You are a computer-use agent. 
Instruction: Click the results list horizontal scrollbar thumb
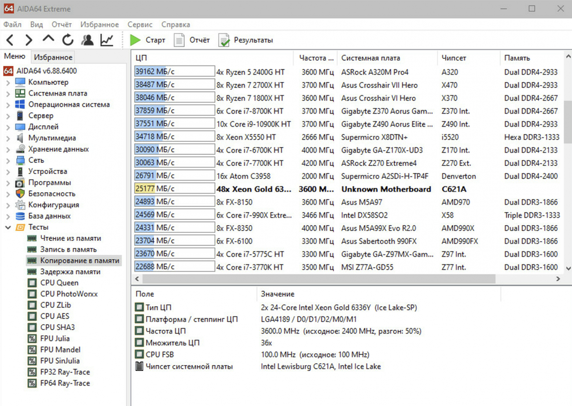pos(319,279)
